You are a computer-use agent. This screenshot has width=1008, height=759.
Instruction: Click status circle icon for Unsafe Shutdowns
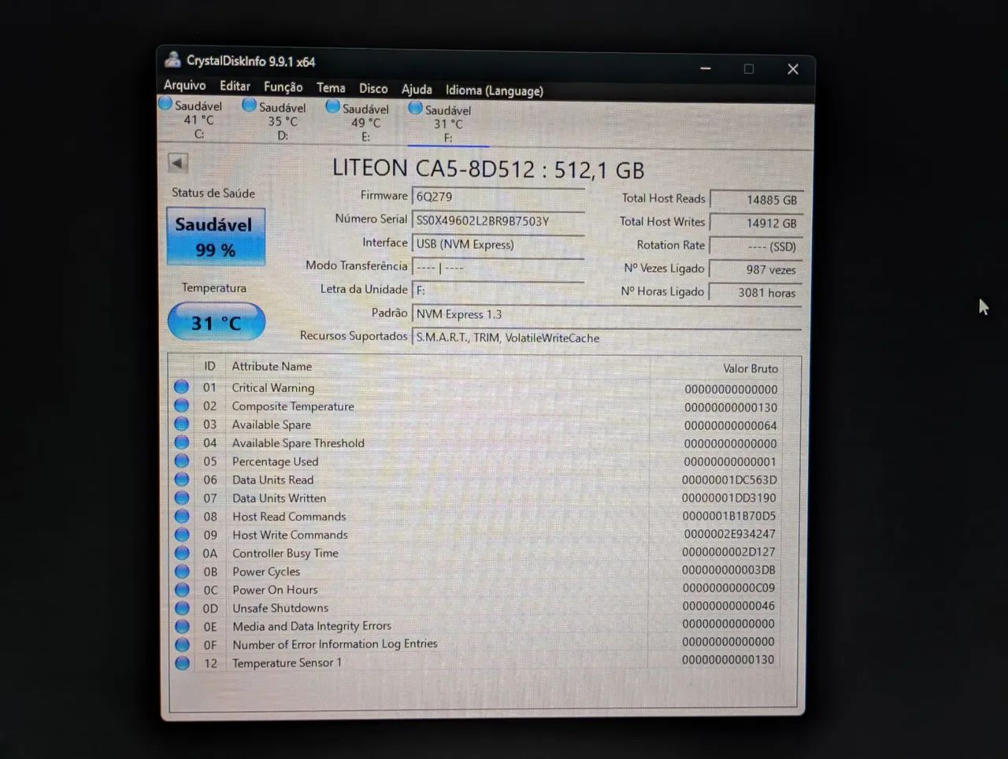182,608
